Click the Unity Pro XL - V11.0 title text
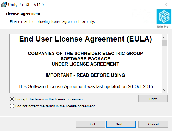 pyautogui.click(x=26, y=5)
